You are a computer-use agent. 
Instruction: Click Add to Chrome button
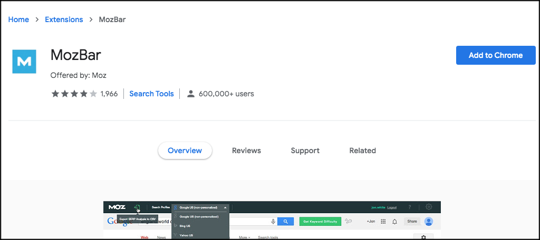pyautogui.click(x=496, y=55)
